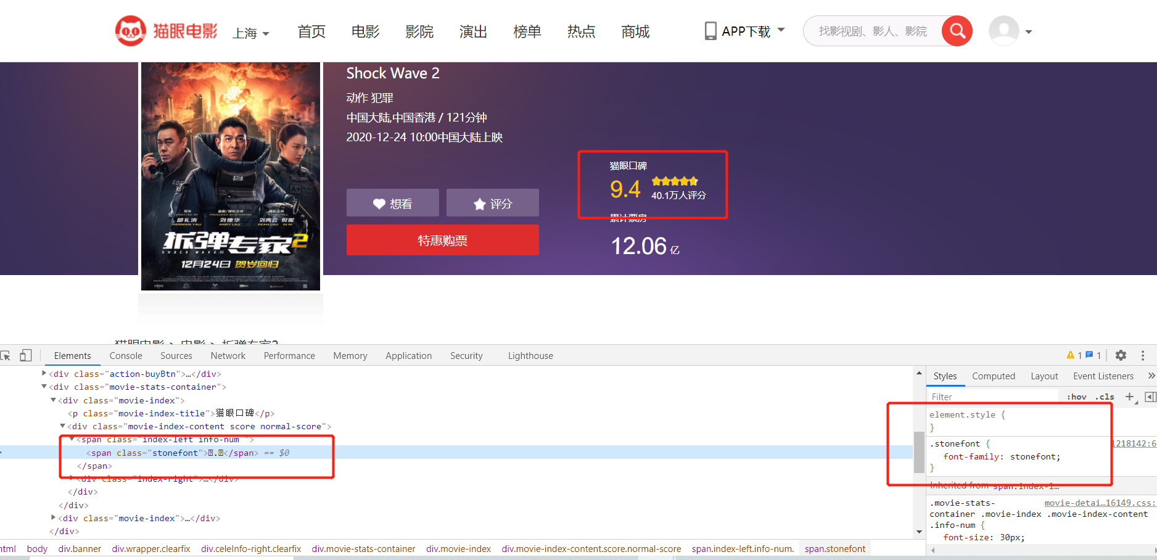This screenshot has height=560, width=1157.
Task: Toggle the :hov element state button
Action: pos(1077,397)
